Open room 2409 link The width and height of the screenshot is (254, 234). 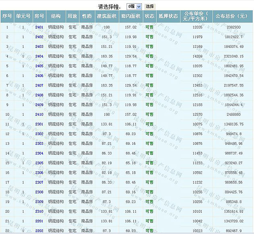click(39, 105)
